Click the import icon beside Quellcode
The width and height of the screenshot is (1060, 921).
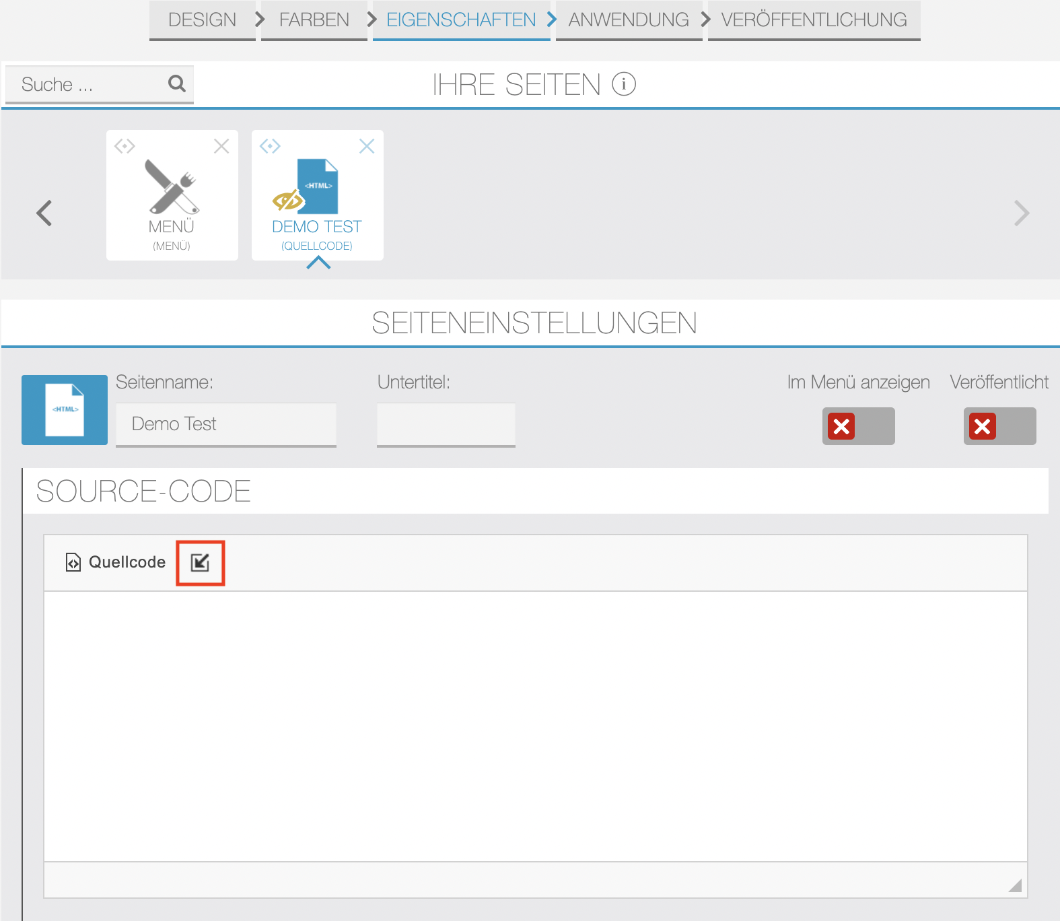tap(201, 563)
